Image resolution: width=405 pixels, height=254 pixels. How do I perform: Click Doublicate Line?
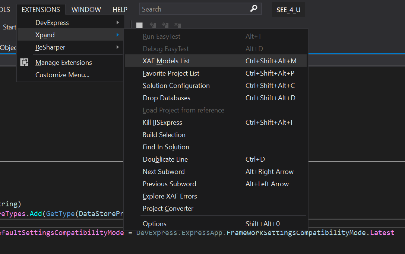(x=216, y=159)
